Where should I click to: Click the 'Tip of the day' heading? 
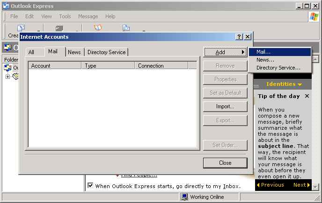278,96
